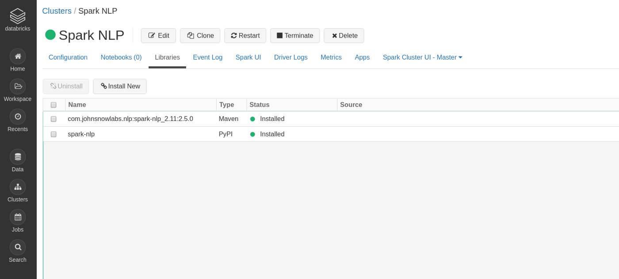Click Install New library button
Viewport: 619px width, 279px height.
[x=120, y=87]
